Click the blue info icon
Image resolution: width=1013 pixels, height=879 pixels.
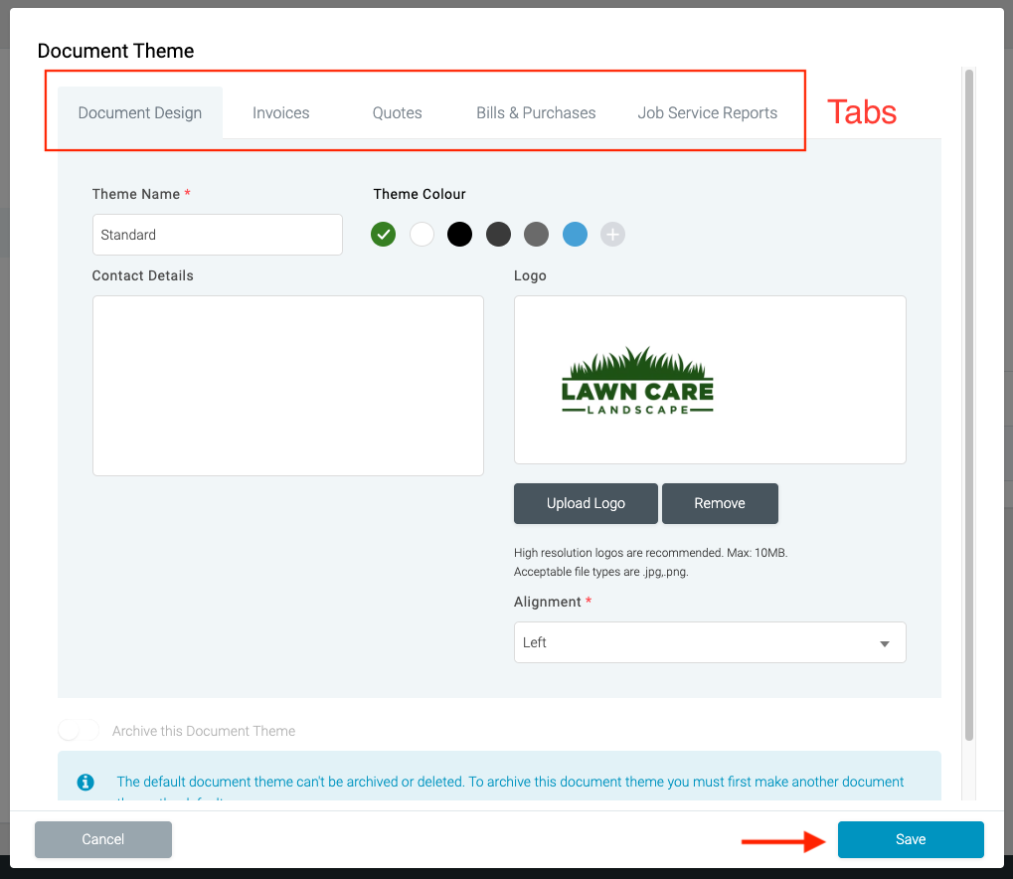(x=84, y=782)
